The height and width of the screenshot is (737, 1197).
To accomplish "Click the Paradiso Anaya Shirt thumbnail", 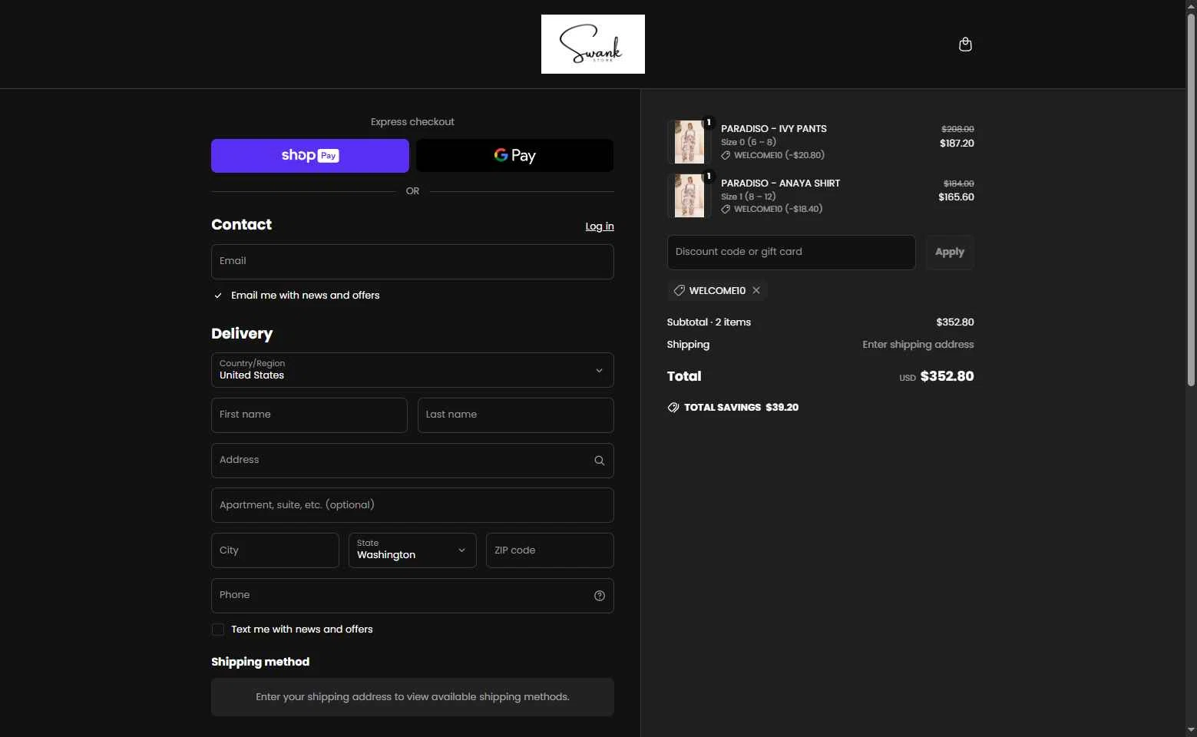I will pos(689,196).
